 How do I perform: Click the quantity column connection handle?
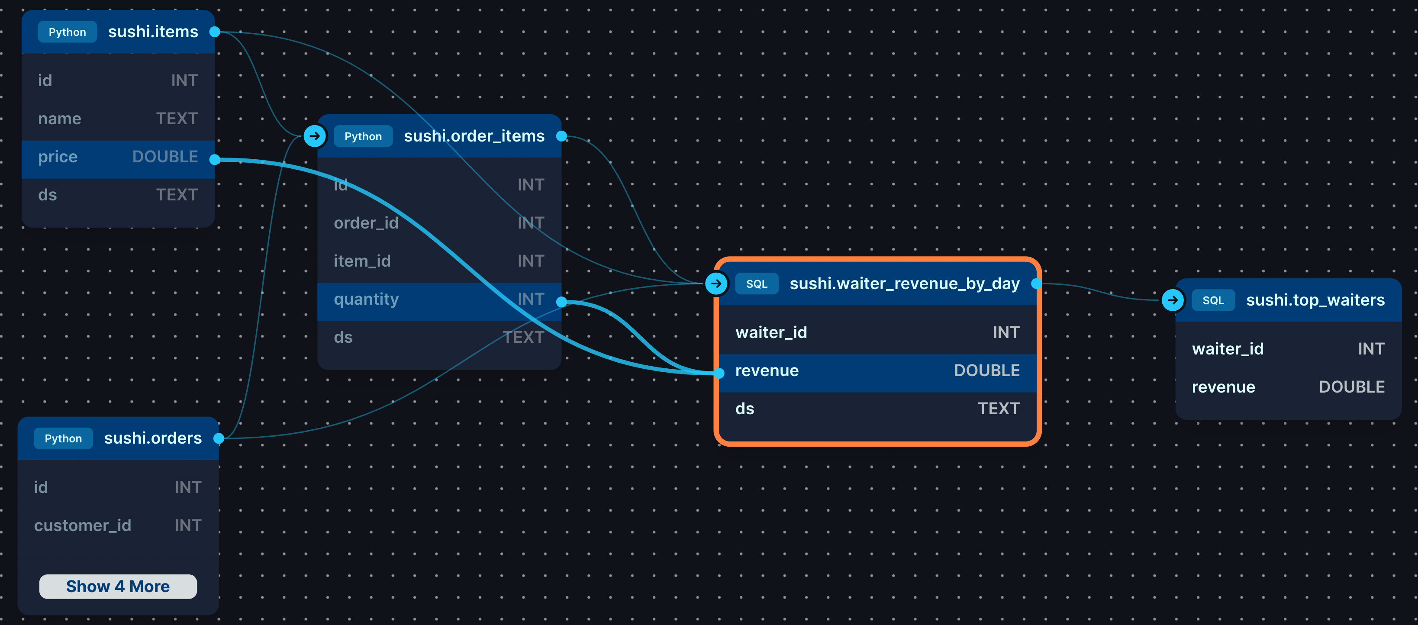click(561, 302)
